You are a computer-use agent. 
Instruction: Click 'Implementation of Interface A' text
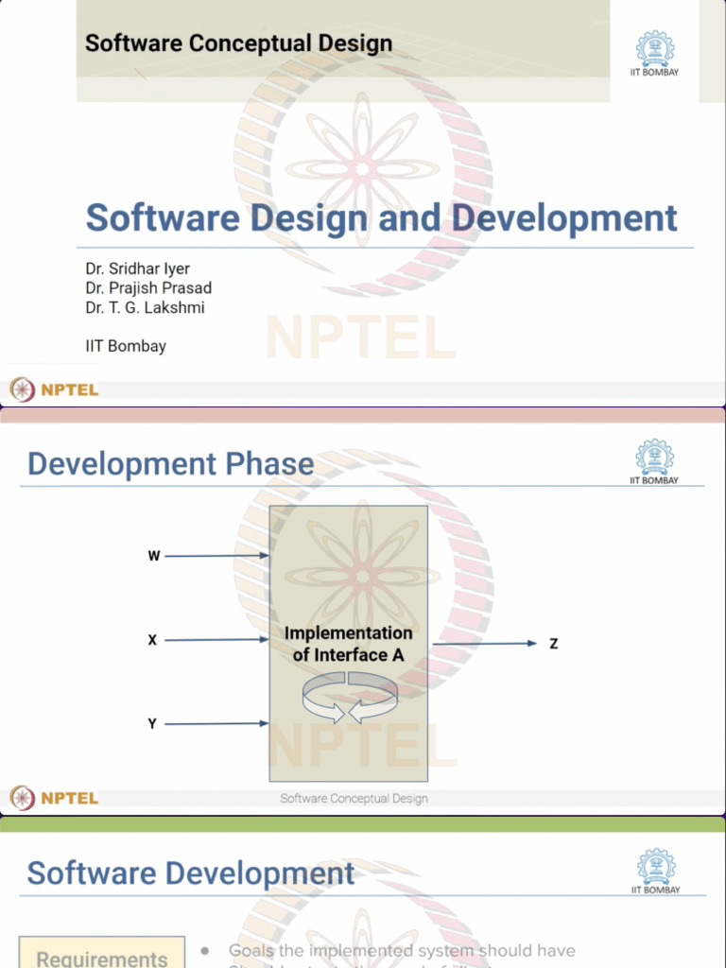[x=348, y=644]
